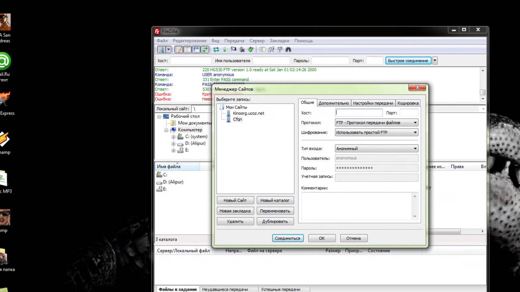
Task: Click the Порт field in Site Manager
Action: tap(409, 113)
